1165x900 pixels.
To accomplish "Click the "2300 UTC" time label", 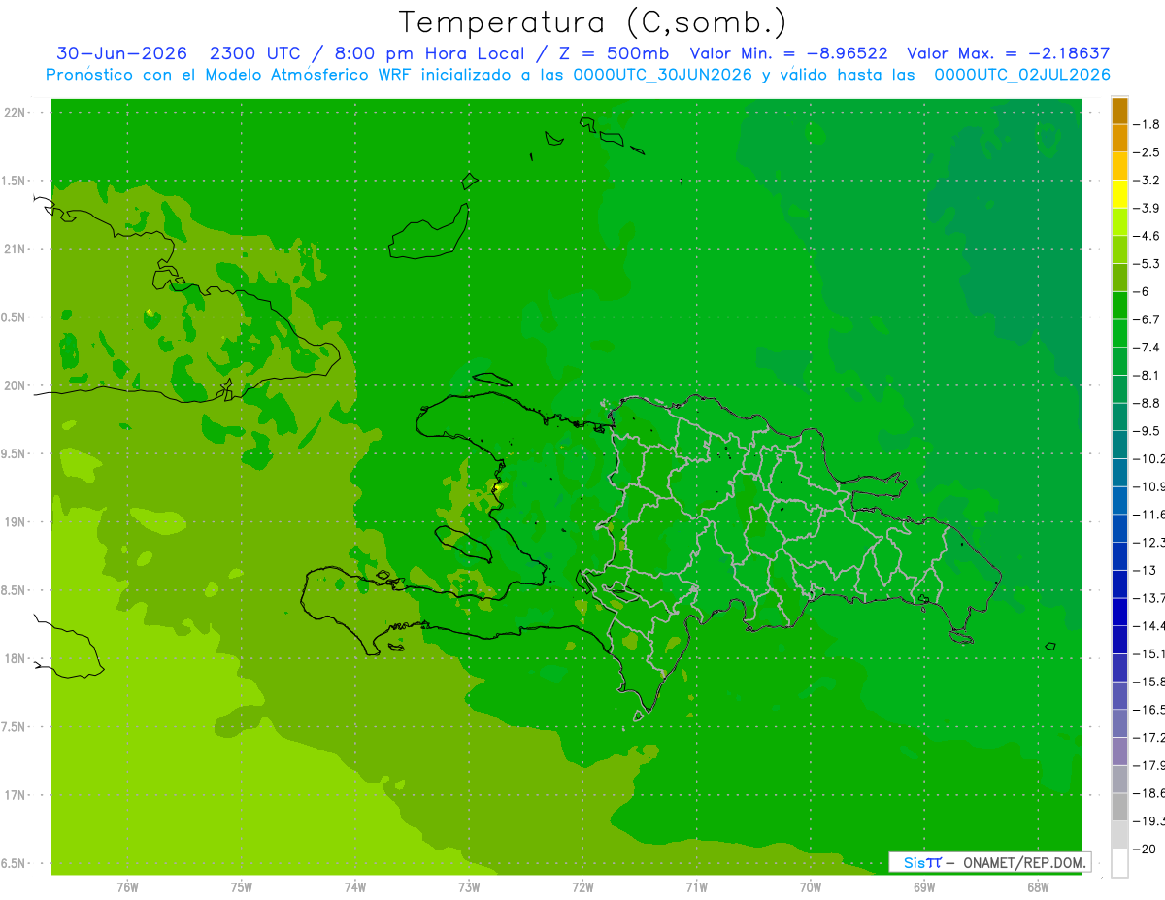I will [x=256, y=53].
